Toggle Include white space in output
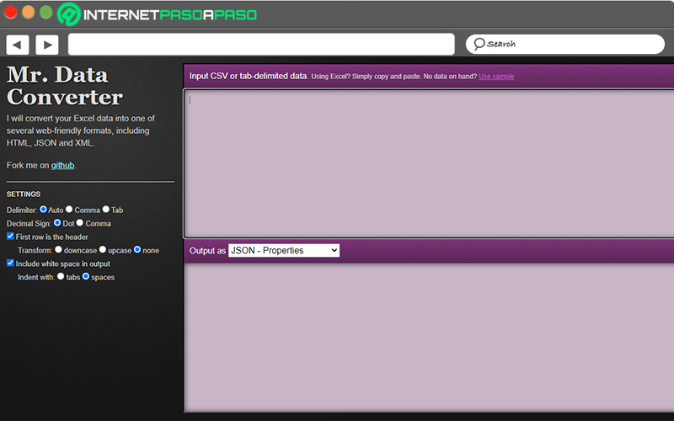The image size is (674, 421). coord(10,263)
